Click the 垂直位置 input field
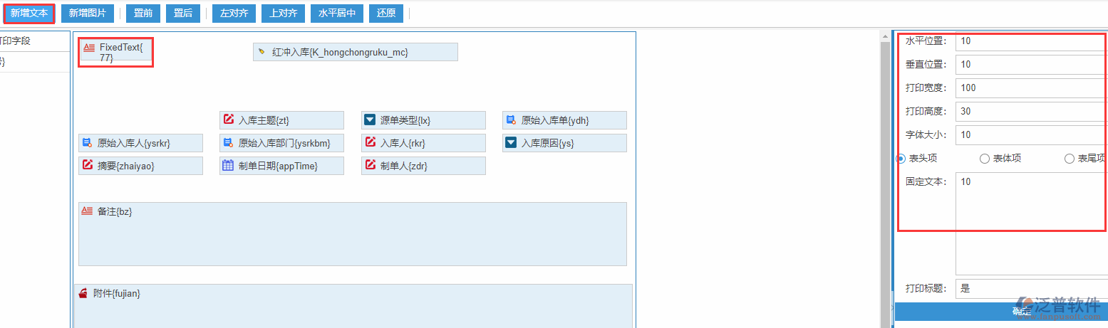 [1031, 65]
